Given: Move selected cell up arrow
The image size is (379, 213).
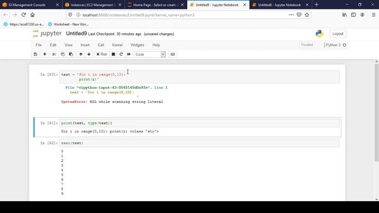Looking at the screenshot, I should pos(81,54).
